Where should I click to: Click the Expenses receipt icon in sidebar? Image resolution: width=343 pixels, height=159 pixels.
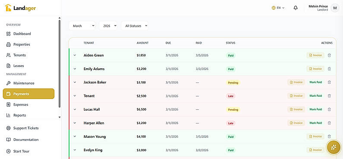9,105
